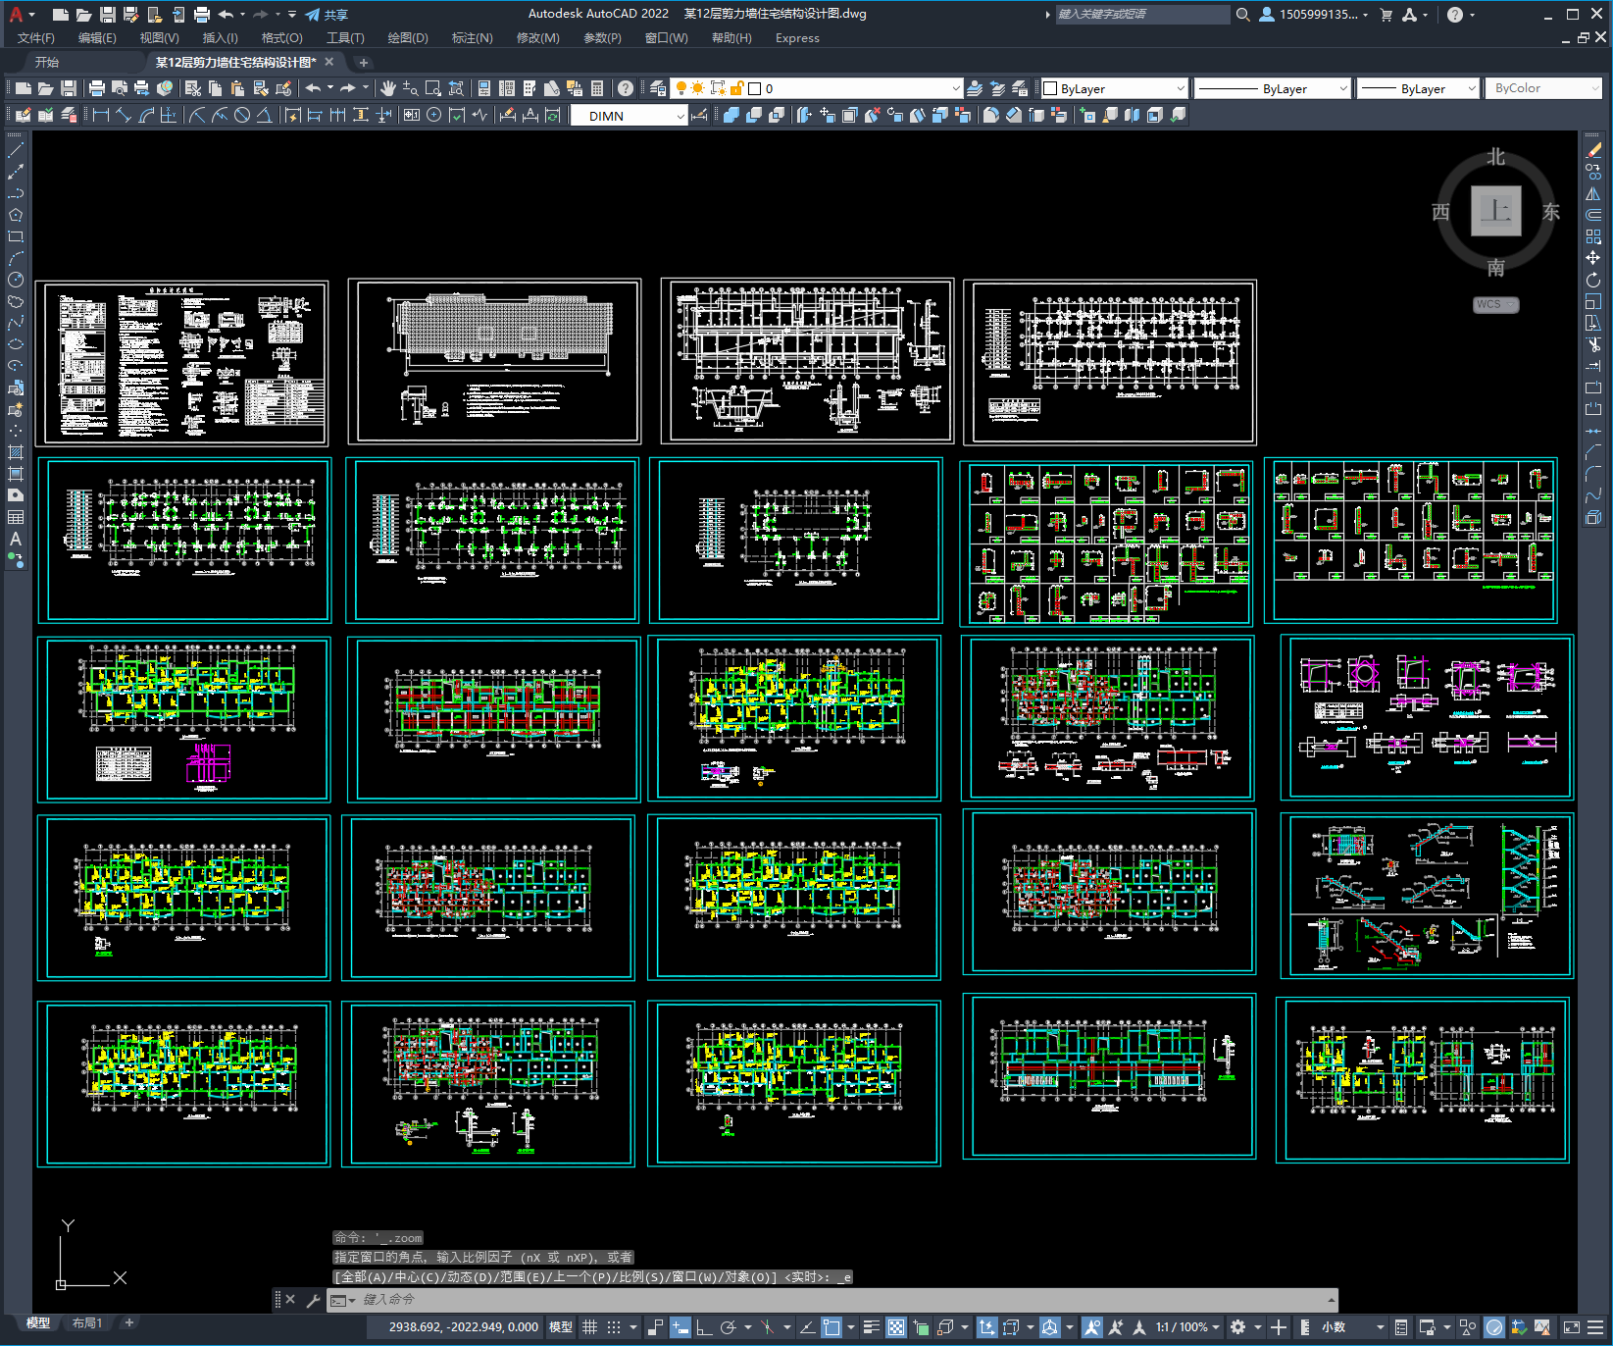Open the 文件(F) menu

click(x=36, y=38)
